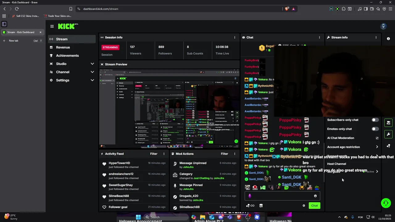Toggle Subscribers-only chat switch

375,120
